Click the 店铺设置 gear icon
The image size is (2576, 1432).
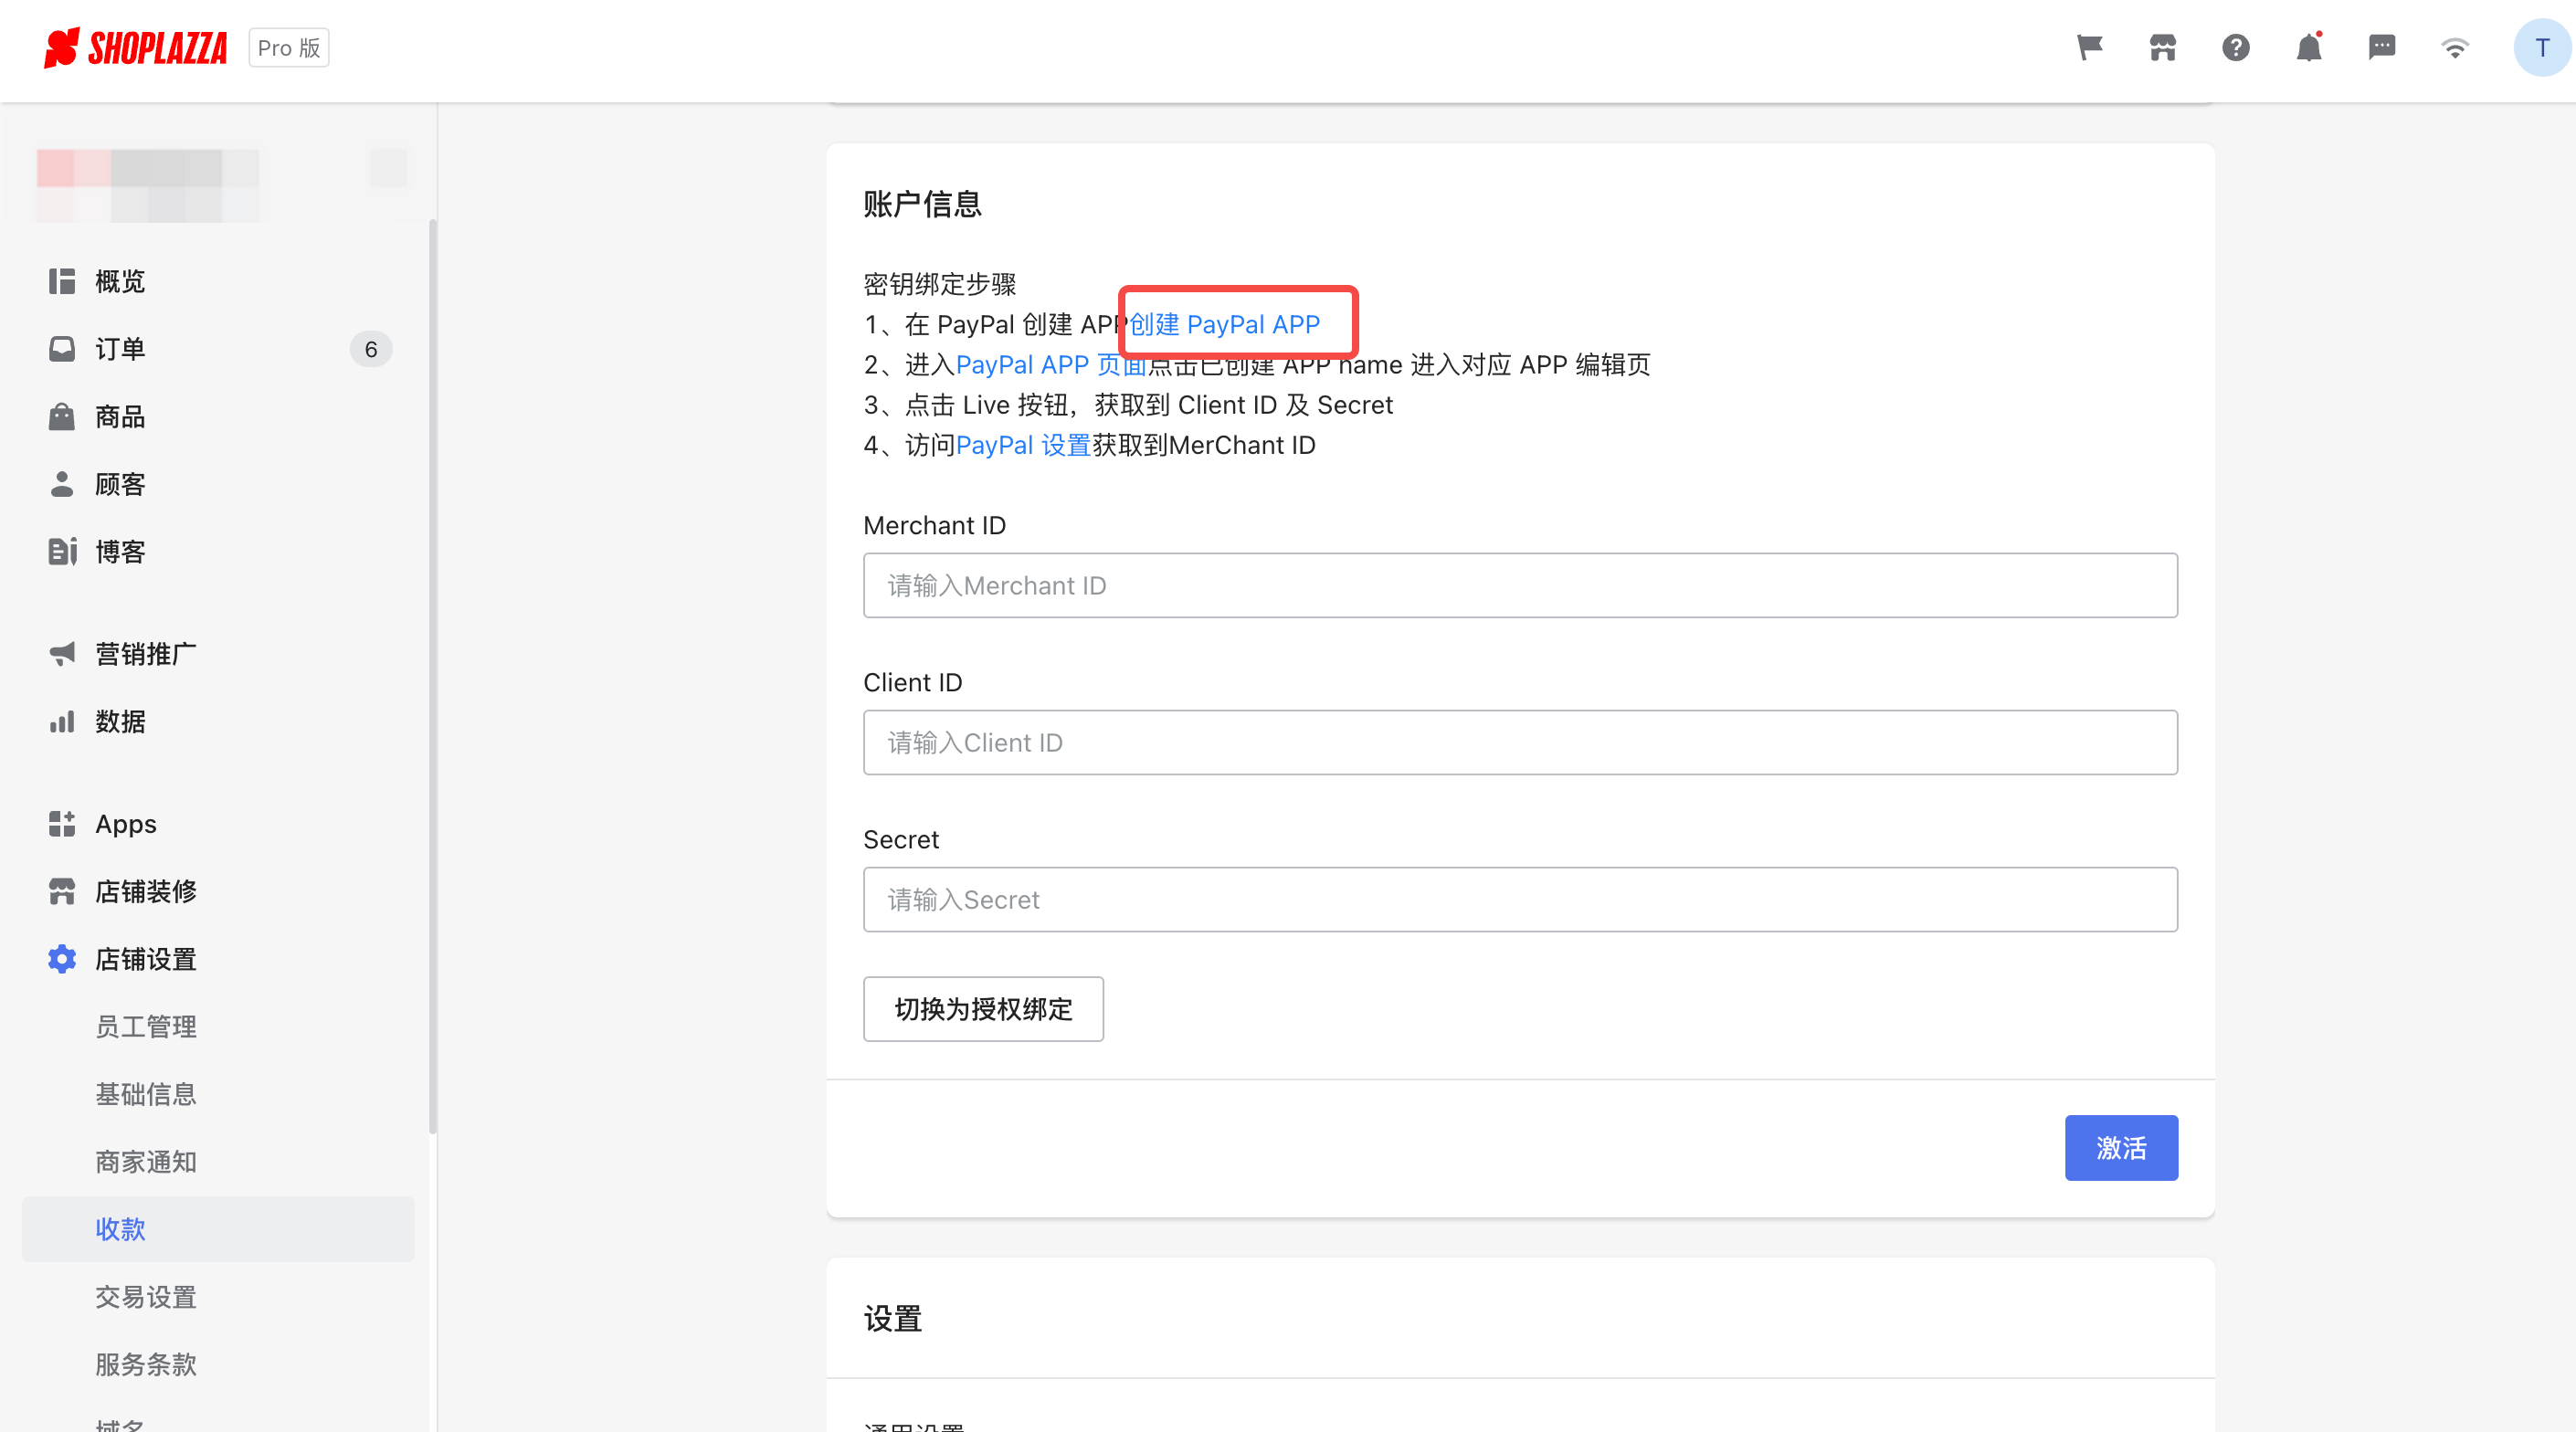62,959
